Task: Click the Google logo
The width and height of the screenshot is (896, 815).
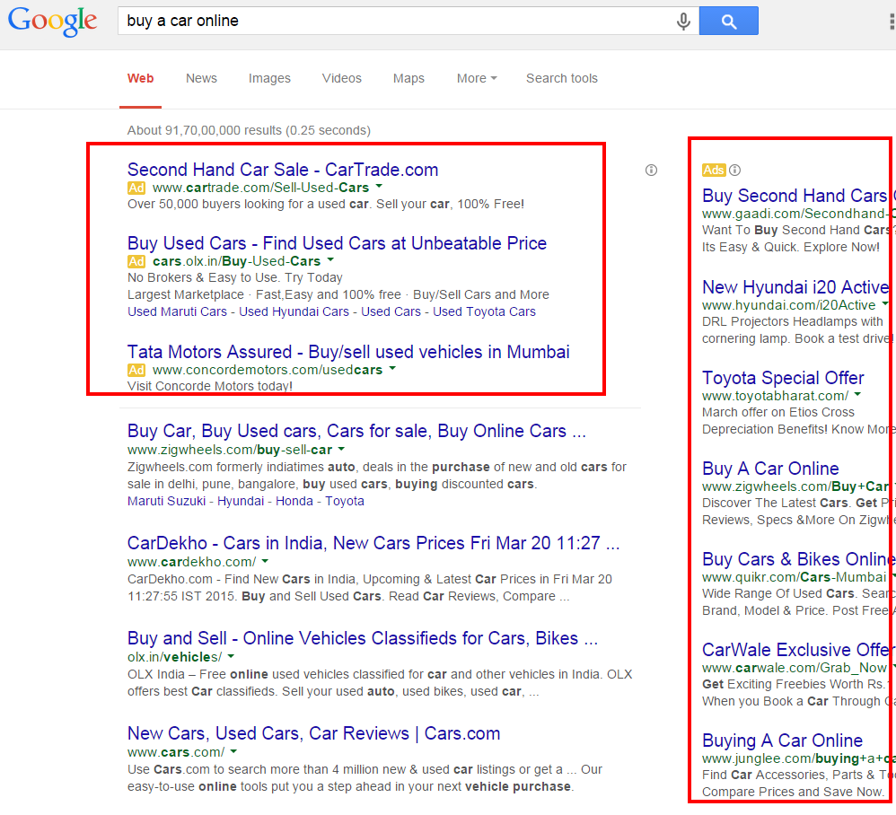Action: point(52,22)
